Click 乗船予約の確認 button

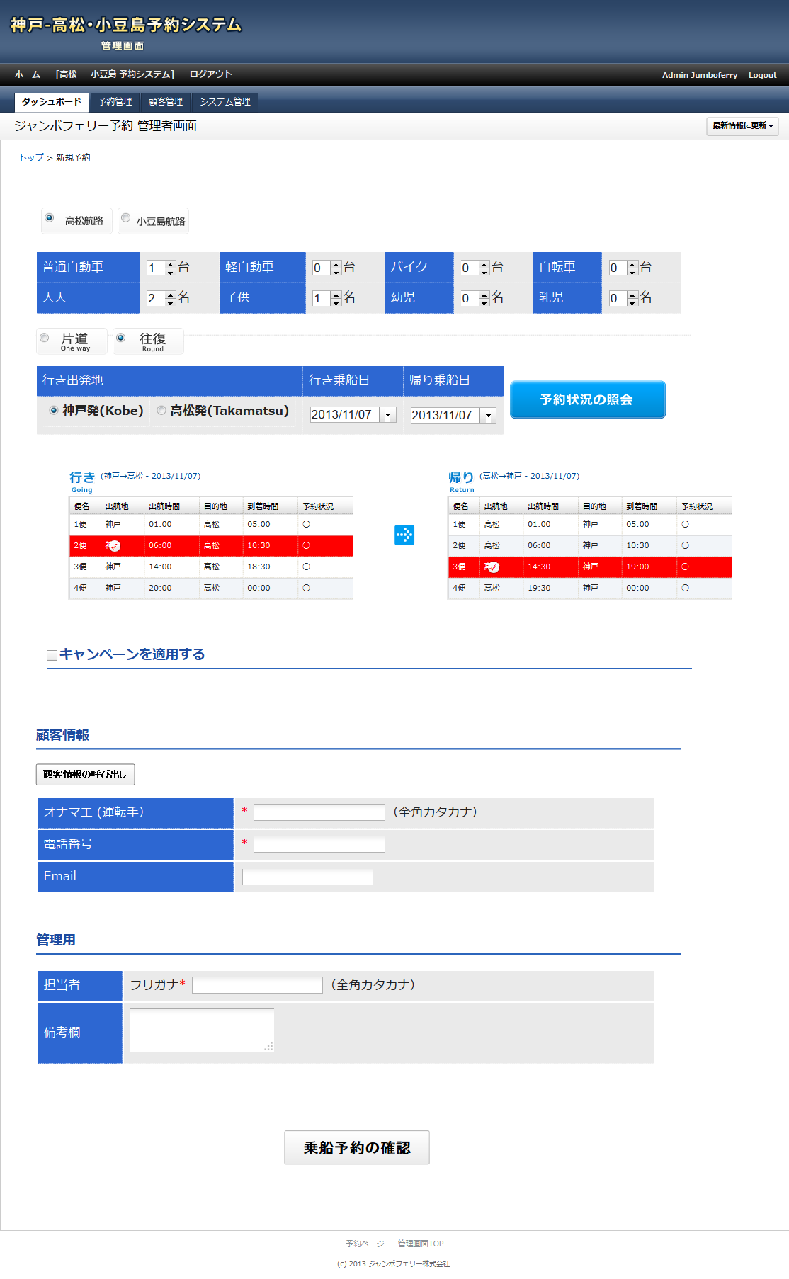[357, 1147]
